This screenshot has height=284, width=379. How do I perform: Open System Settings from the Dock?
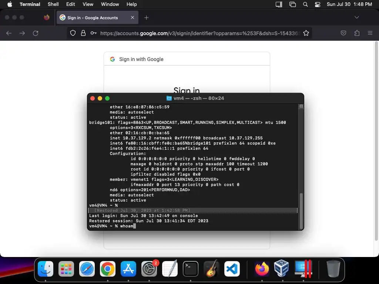click(x=149, y=269)
